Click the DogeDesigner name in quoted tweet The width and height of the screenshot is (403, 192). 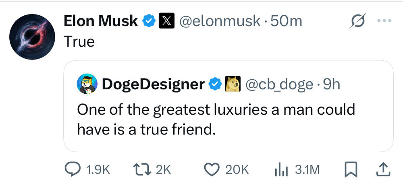click(153, 84)
